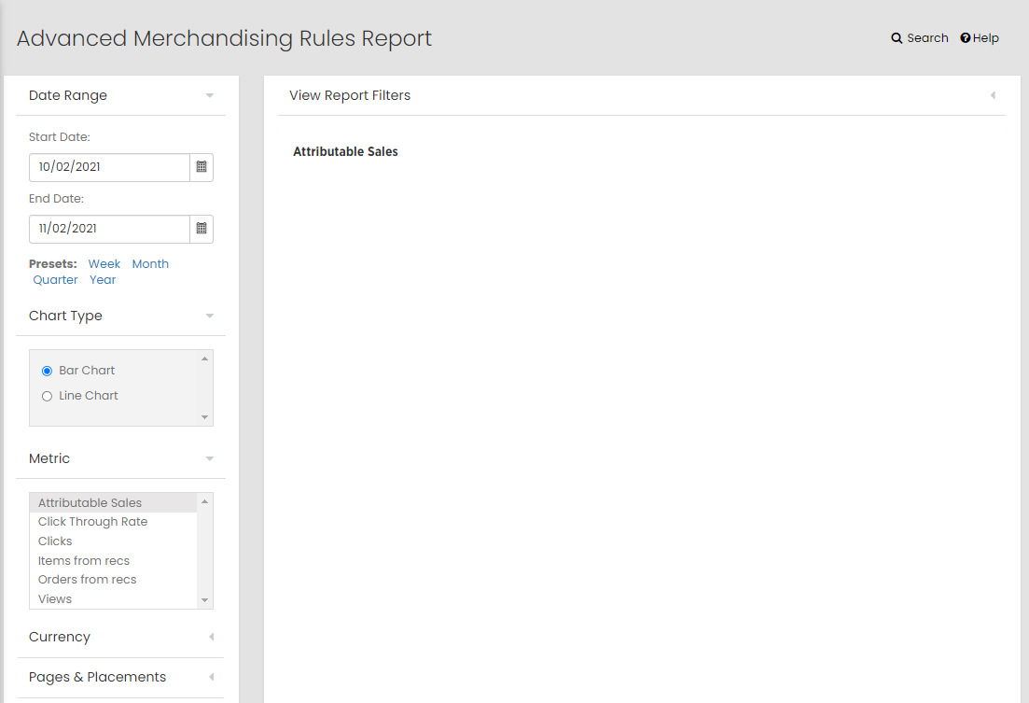The width and height of the screenshot is (1029, 703).
Task: Expand the View Report Filters panel
Action: point(993,95)
